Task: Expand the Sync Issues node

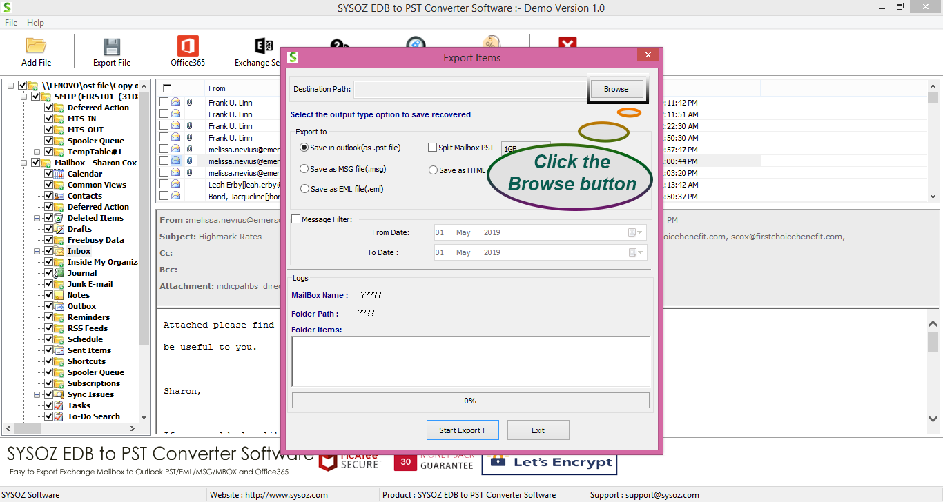Action: [37, 394]
